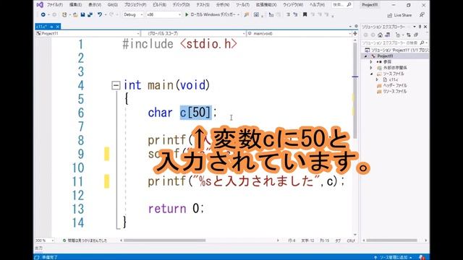This screenshot has width=463, height=260.
Task: Select the リソース ファイル folder
Action: pos(395,92)
